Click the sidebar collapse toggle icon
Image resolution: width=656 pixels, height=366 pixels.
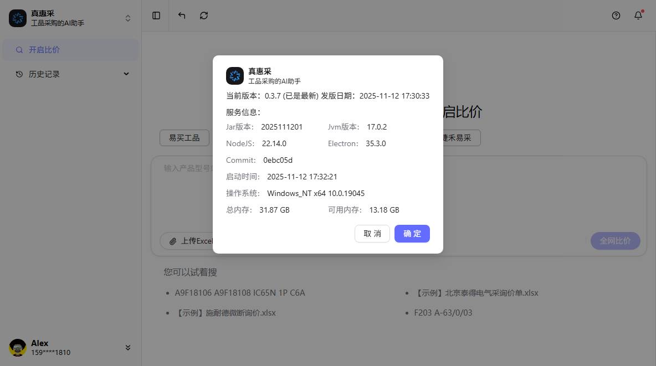(x=156, y=16)
